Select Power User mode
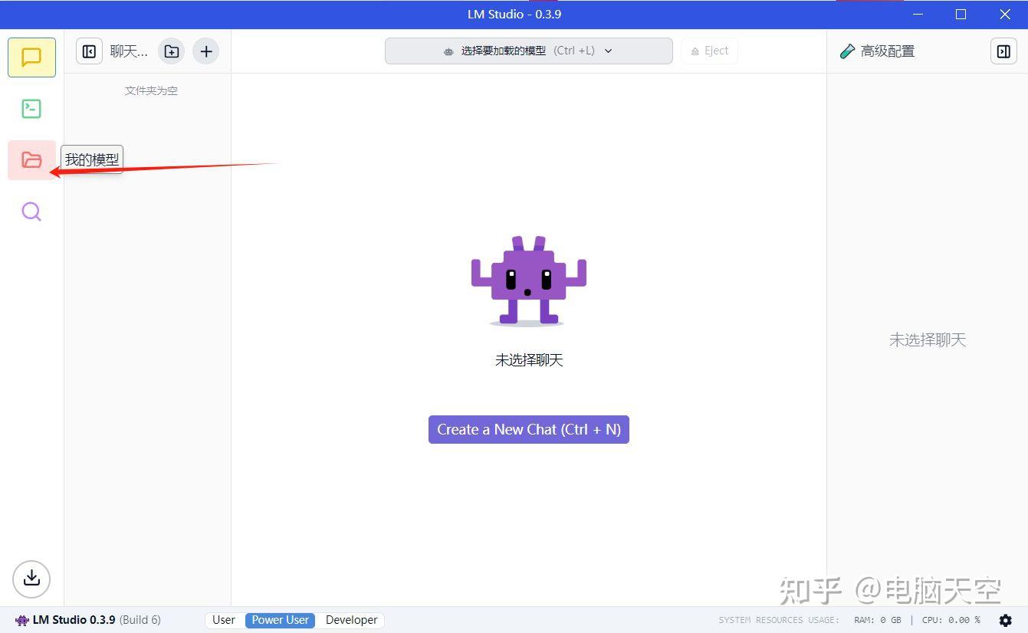Viewport: 1028px width, 633px height. [281, 620]
